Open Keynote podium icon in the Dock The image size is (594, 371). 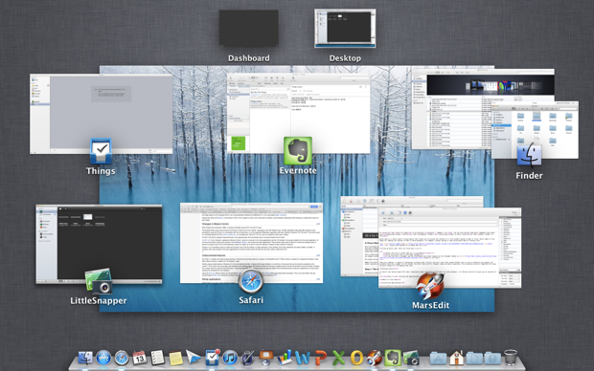point(266,358)
